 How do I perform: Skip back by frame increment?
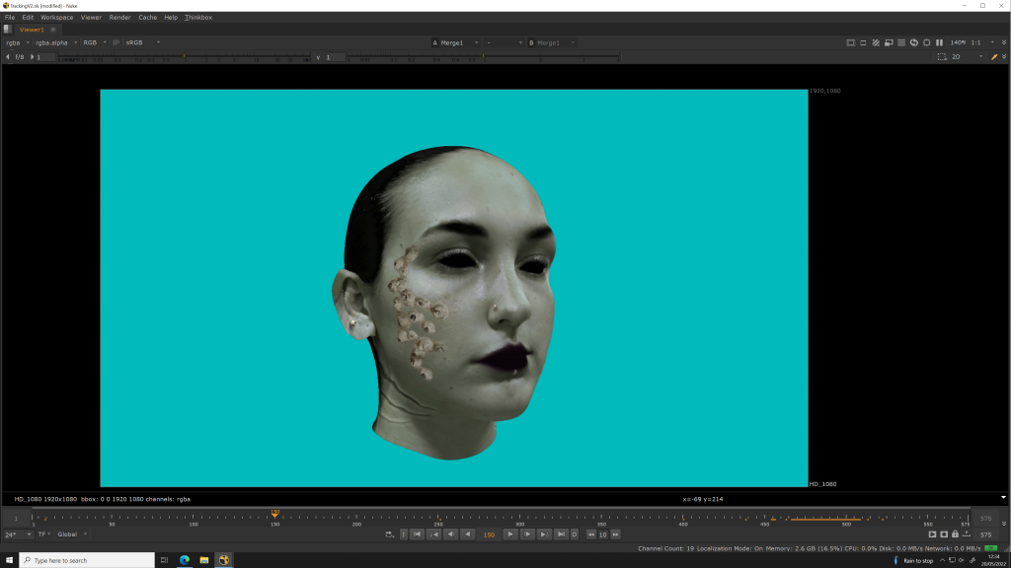coord(591,534)
